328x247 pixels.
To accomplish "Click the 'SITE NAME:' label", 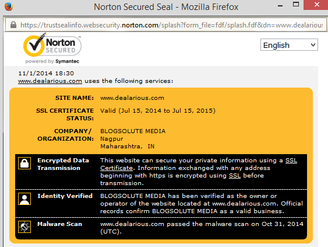I will coord(75,98).
